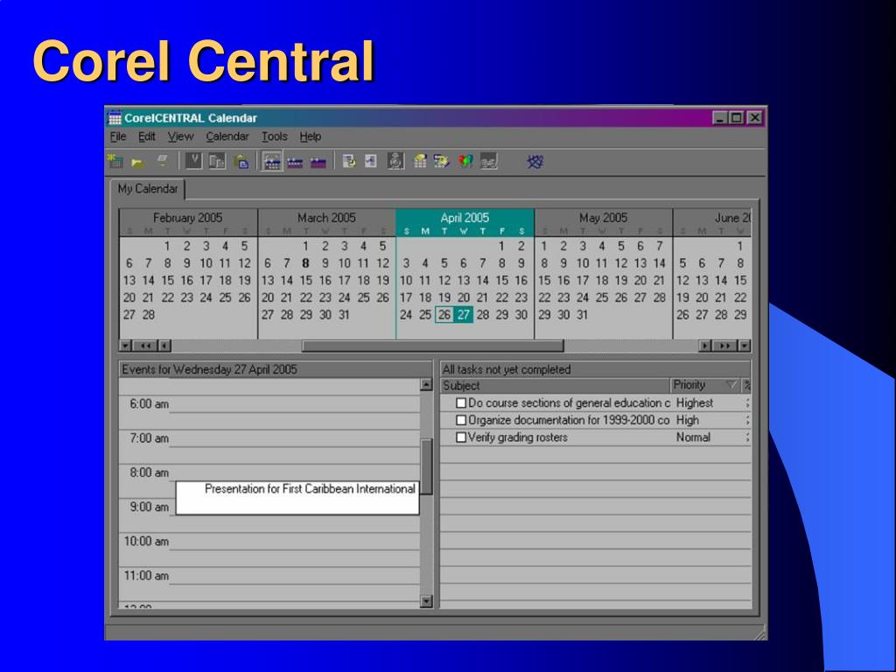Select the April 2005 month header
This screenshot has width=896, height=672.
click(465, 218)
